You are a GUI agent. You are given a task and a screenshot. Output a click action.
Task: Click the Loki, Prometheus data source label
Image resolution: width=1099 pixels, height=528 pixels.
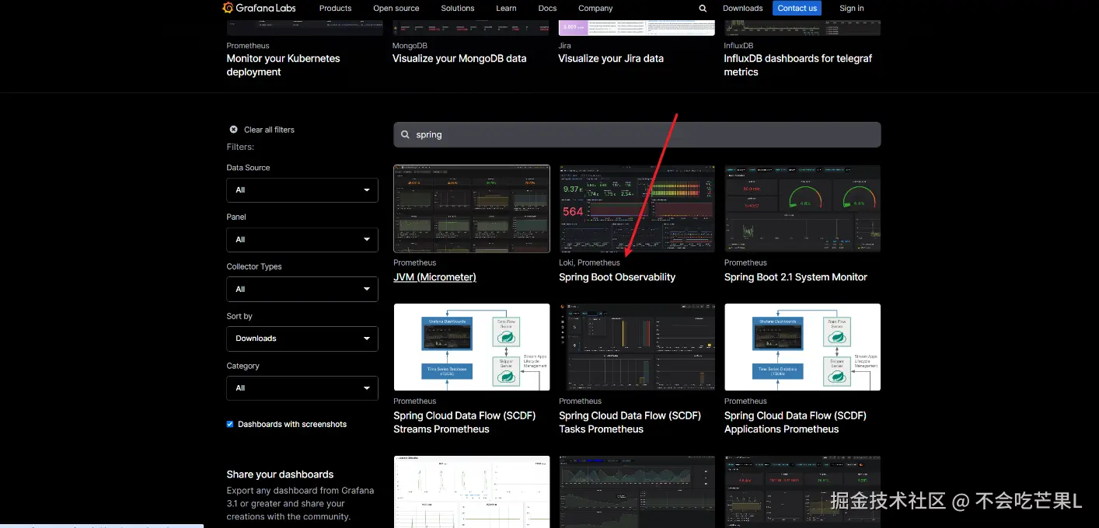pyautogui.click(x=589, y=262)
